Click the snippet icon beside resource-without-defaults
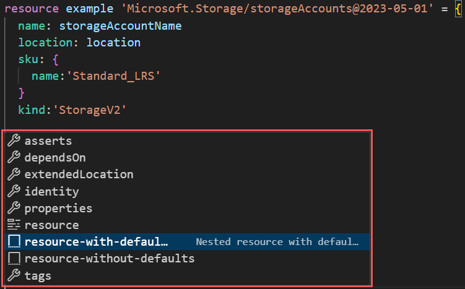The height and width of the screenshot is (289, 465). tap(13, 259)
